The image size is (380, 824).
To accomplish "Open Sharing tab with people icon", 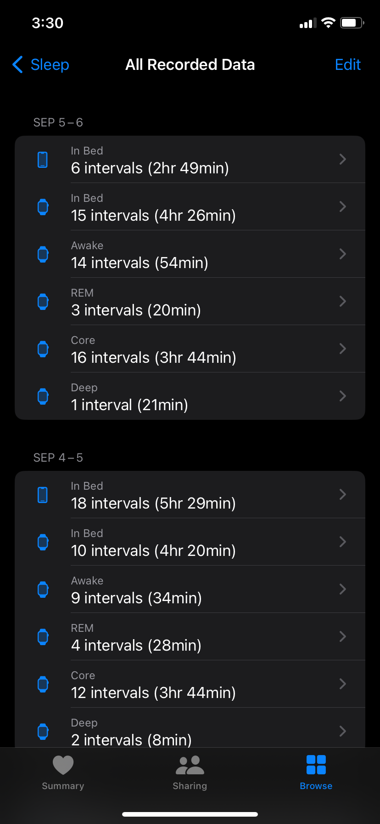I will pos(190,773).
